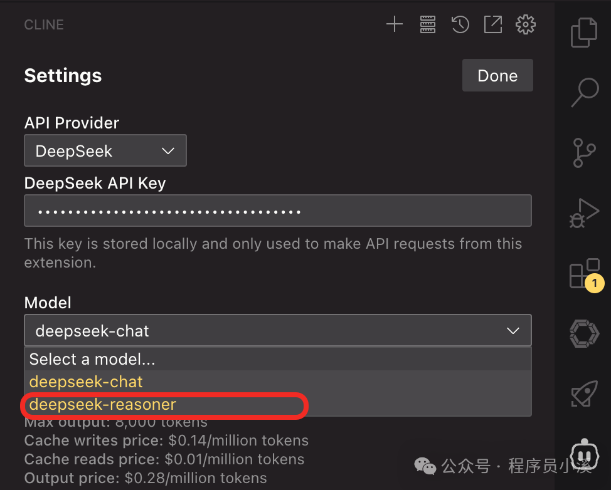This screenshot has height=490, width=611.
Task: Open the Source Control view
Action: pyautogui.click(x=584, y=153)
